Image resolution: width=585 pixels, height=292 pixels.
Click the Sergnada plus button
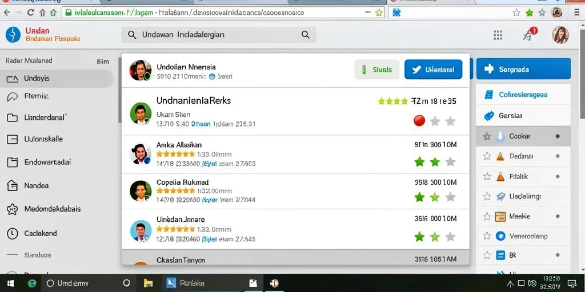click(x=523, y=69)
